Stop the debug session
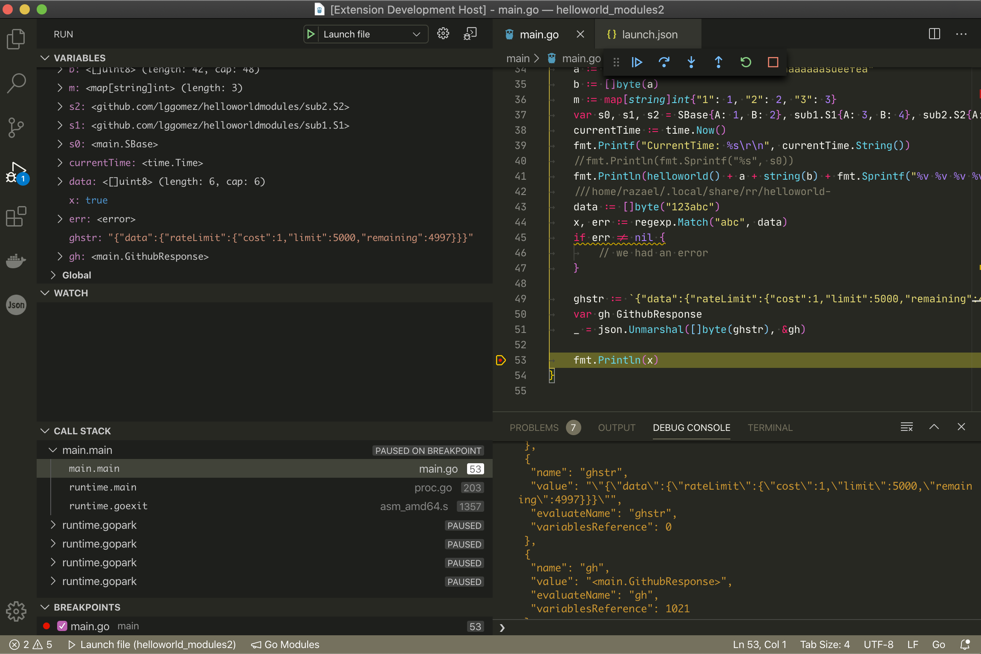Image resolution: width=981 pixels, height=654 pixels. (773, 62)
